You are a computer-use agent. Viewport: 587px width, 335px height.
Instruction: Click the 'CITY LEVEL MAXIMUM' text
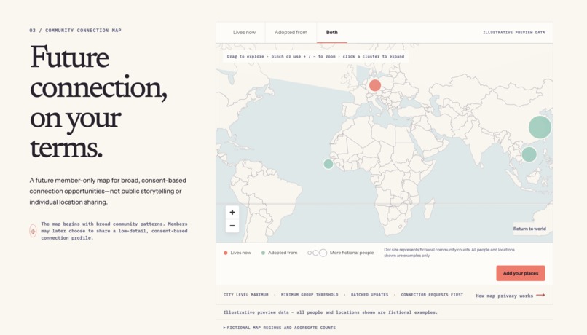click(x=246, y=295)
